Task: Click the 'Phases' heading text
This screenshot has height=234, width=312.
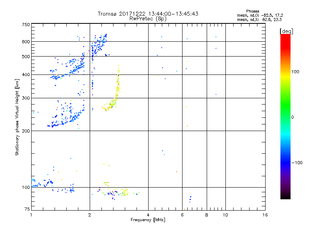Action: click(252, 11)
